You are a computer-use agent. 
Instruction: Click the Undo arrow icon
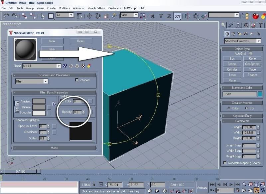click(x=6, y=16)
